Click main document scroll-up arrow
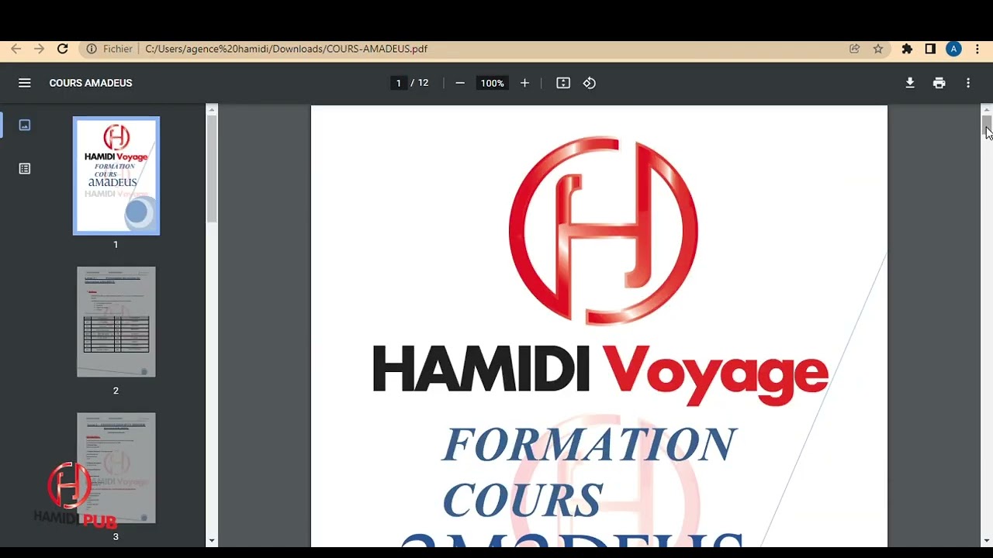This screenshot has height=558, width=993. click(987, 110)
